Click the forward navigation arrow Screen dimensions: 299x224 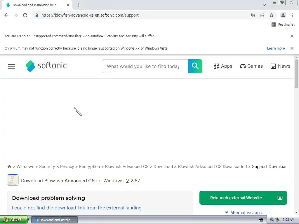[16, 15]
